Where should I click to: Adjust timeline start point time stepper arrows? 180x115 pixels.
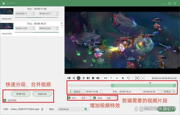(101, 91)
